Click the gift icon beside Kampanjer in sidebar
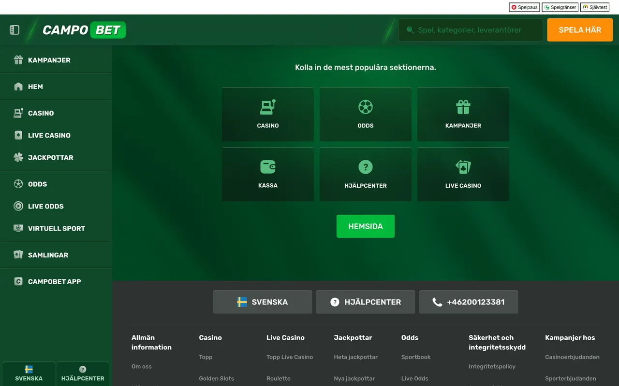The height and width of the screenshot is (386, 619). pos(18,60)
